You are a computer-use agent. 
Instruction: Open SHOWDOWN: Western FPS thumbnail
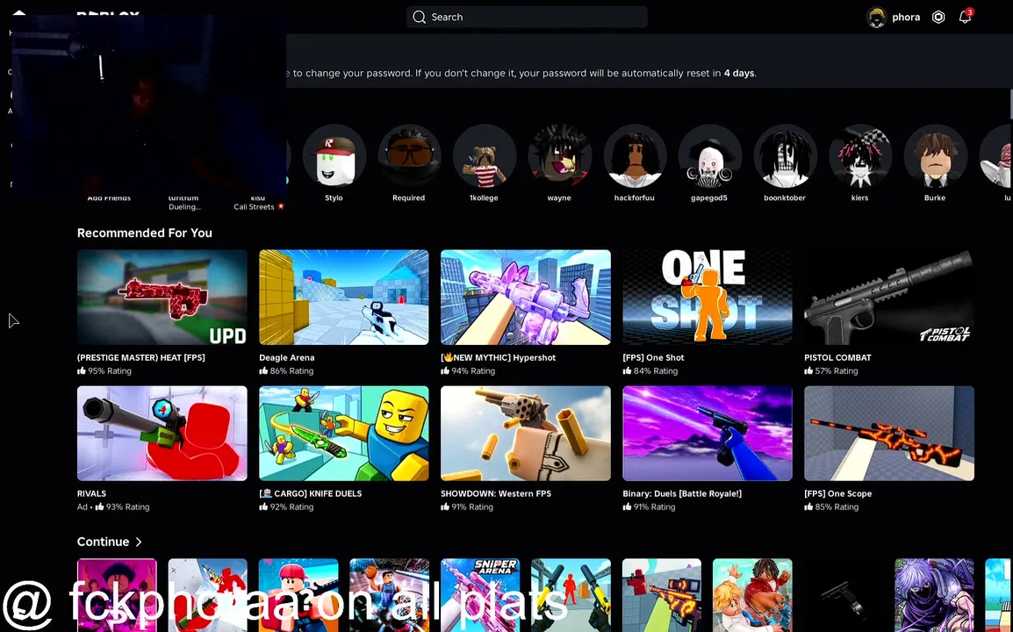pyautogui.click(x=525, y=434)
